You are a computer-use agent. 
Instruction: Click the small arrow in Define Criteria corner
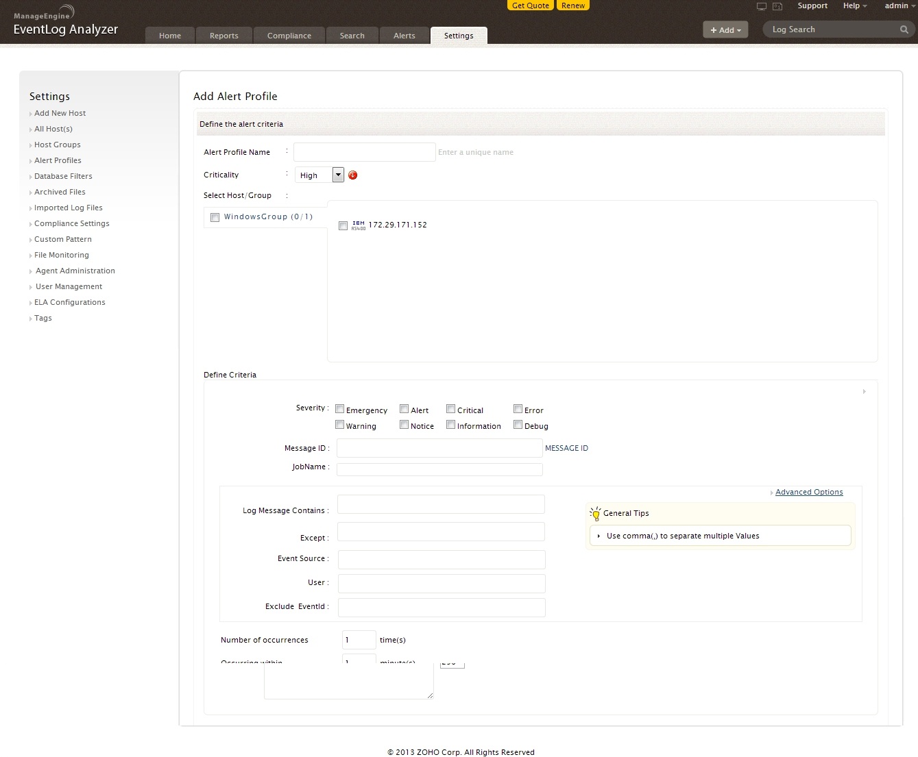864,392
